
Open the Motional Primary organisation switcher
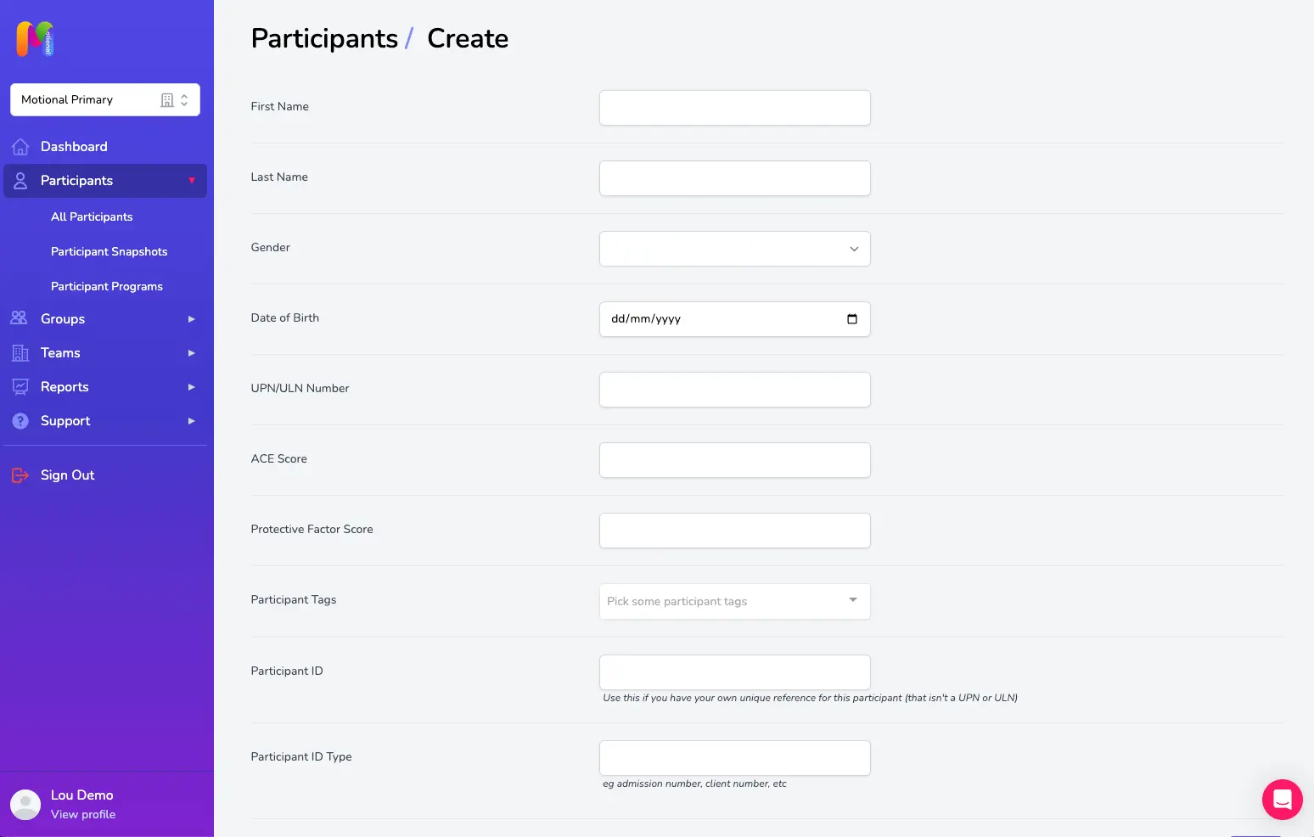[105, 99]
